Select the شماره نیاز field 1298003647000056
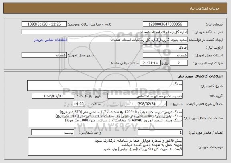Viewport: 231px width, 163px height. coord(165,24)
